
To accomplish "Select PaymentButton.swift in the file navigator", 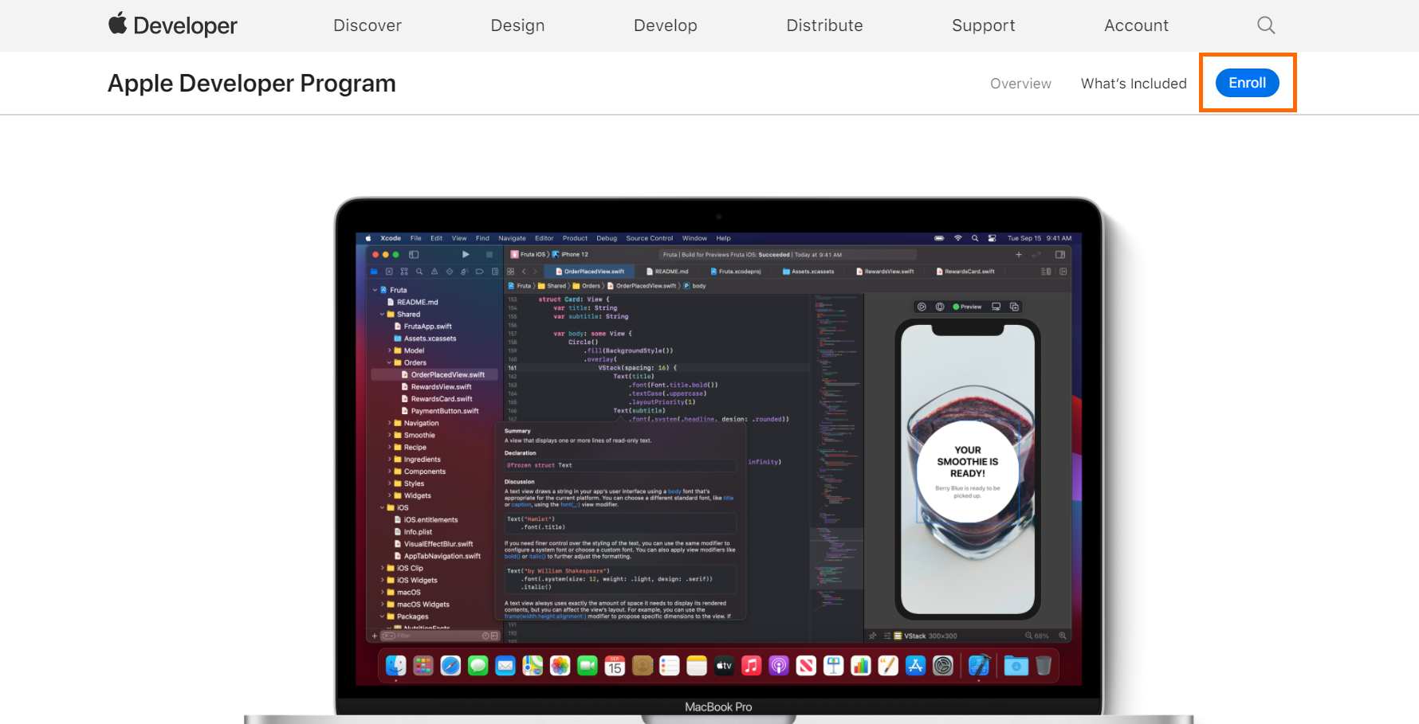I will tap(439, 411).
